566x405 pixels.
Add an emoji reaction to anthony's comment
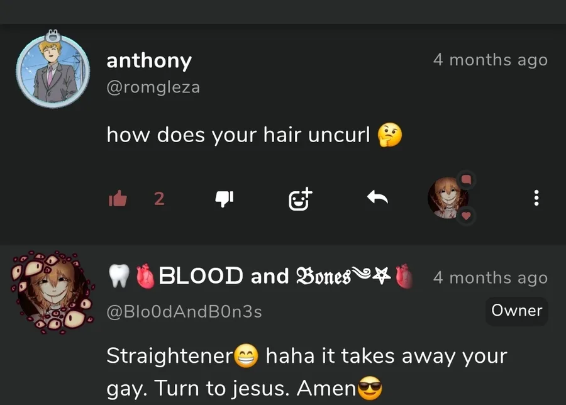click(x=301, y=199)
